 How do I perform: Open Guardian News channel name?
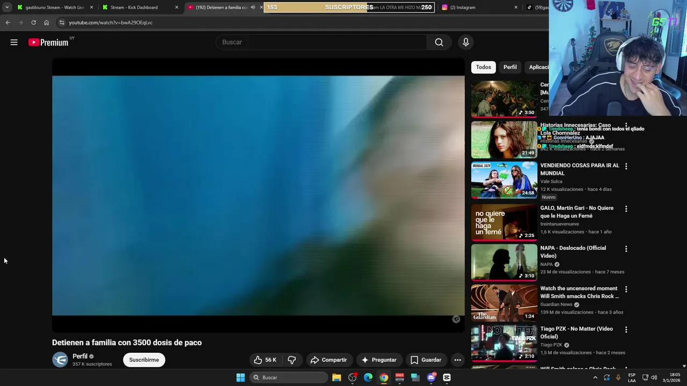click(x=557, y=305)
